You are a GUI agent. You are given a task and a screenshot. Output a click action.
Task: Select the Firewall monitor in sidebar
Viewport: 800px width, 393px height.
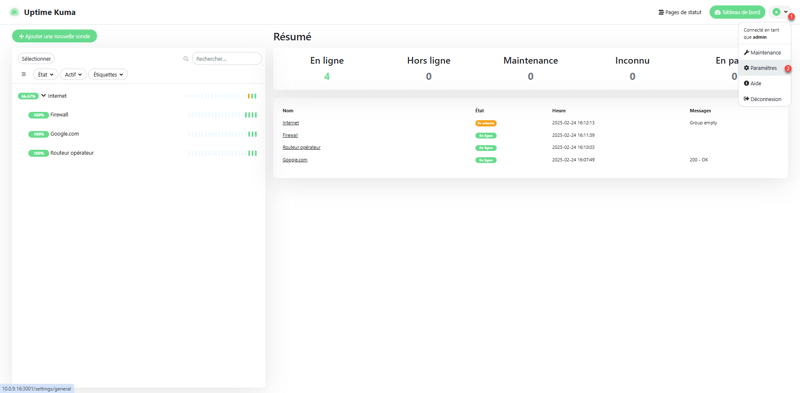[59, 115]
